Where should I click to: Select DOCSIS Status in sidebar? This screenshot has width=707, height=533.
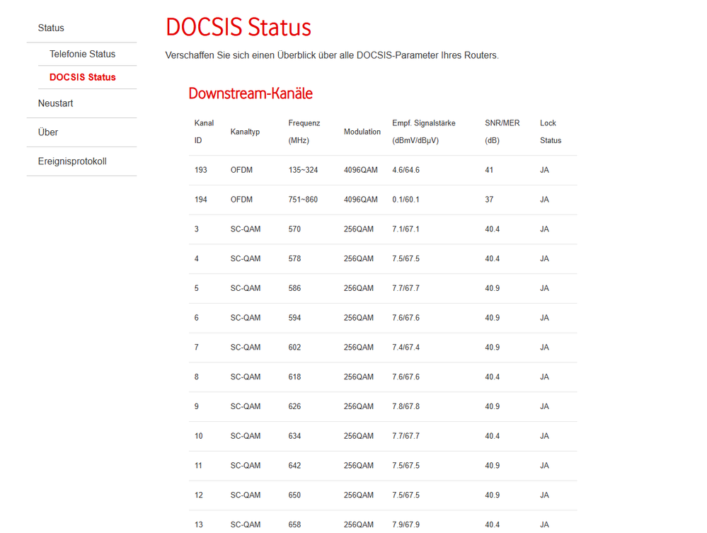(x=83, y=77)
